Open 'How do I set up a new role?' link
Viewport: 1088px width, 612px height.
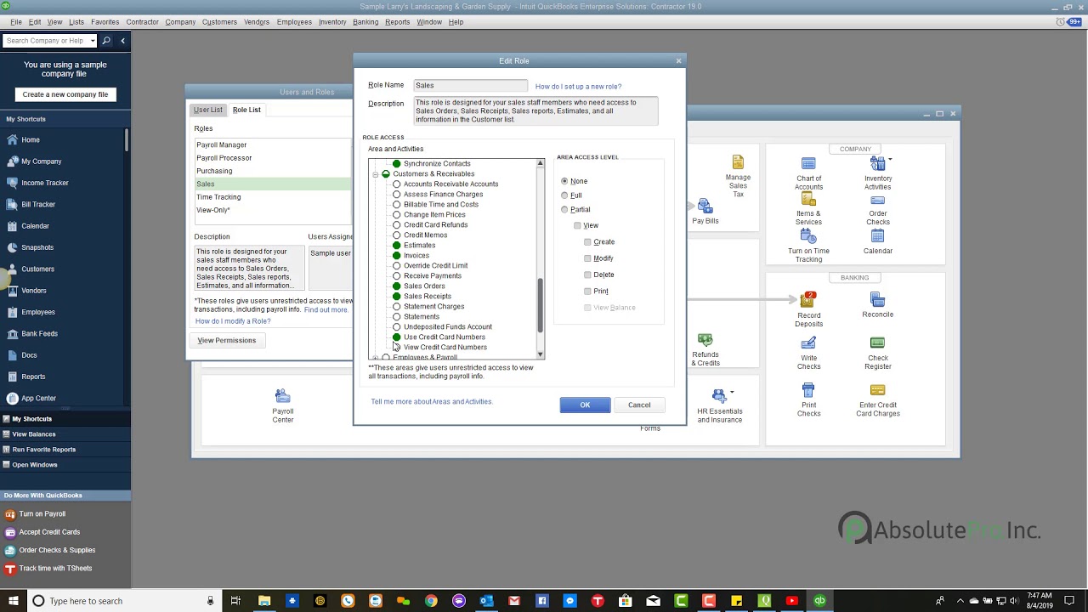tap(578, 87)
